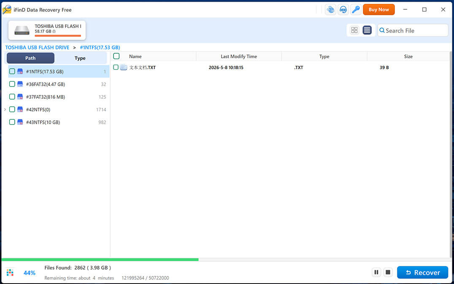The height and width of the screenshot is (284, 454).
Task: Click the 2026-5-8 10:18:15 modify time
Action: click(226, 68)
